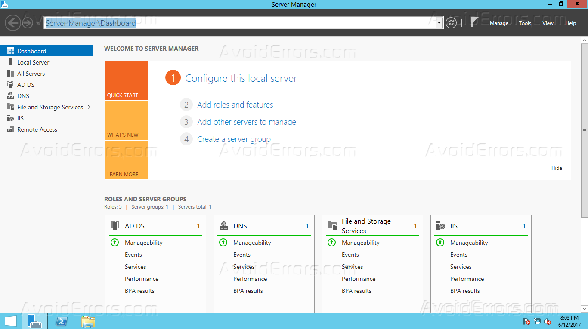Select the Quick Start tab

(x=126, y=81)
